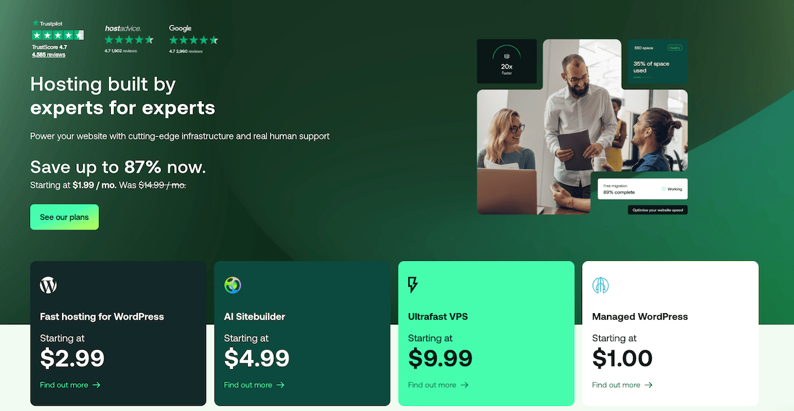The width and height of the screenshot is (794, 411).
Task: Select the Ultrafast VPS card heading
Action: [438, 316]
